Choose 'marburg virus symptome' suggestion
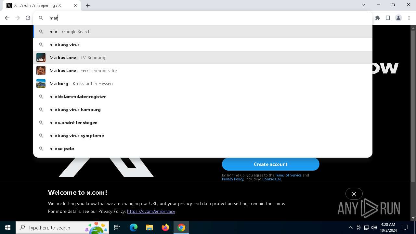The height and width of the screenshot is (234, 416). click(203, 136)
